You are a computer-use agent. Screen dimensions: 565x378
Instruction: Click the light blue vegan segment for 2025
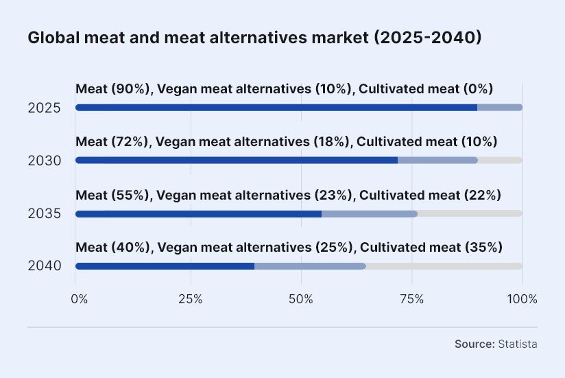click(500, 107)
